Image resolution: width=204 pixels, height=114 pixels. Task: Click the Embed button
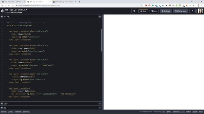click(188, 112)
